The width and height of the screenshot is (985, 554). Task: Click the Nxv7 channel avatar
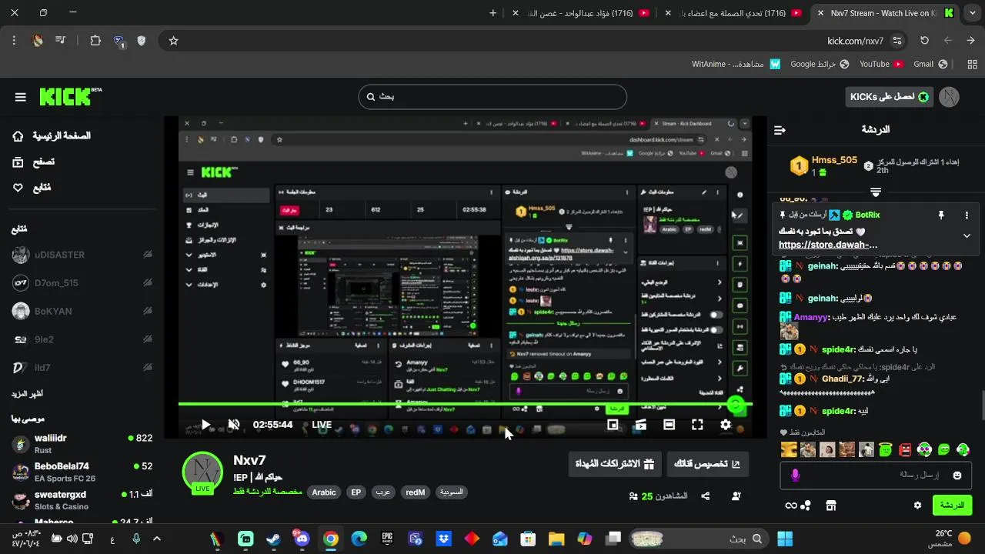(x=202, y=472)
